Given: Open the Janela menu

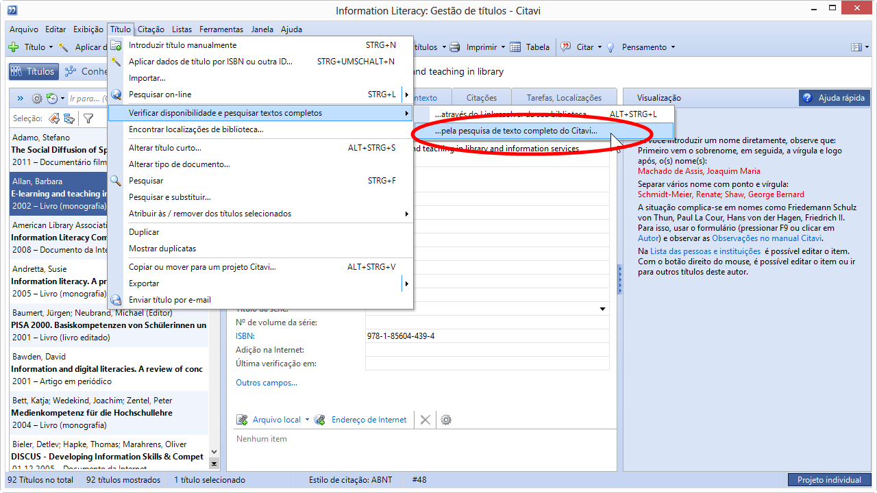Looking at the screenshot, I should coord(262,29).
